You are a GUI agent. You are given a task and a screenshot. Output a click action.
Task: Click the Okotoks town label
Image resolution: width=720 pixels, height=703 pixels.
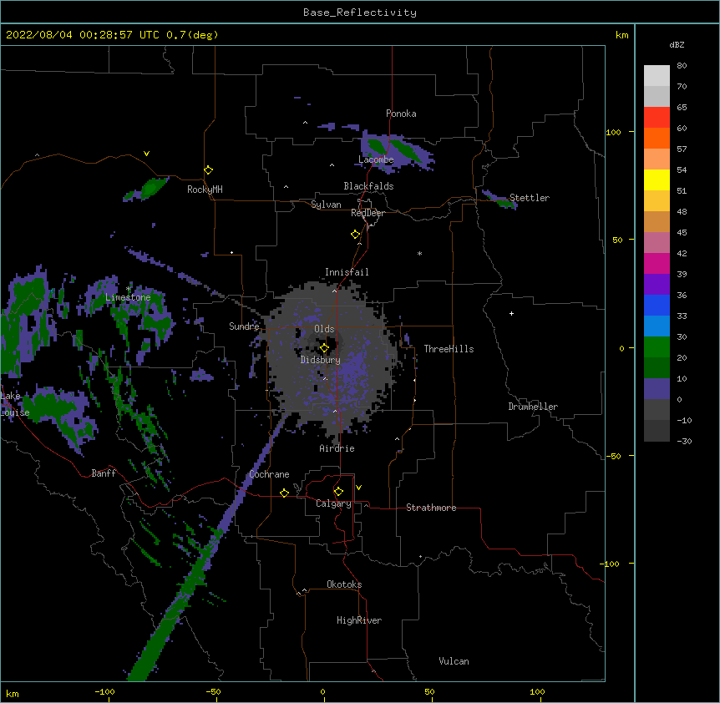click(x=344, y=584)
